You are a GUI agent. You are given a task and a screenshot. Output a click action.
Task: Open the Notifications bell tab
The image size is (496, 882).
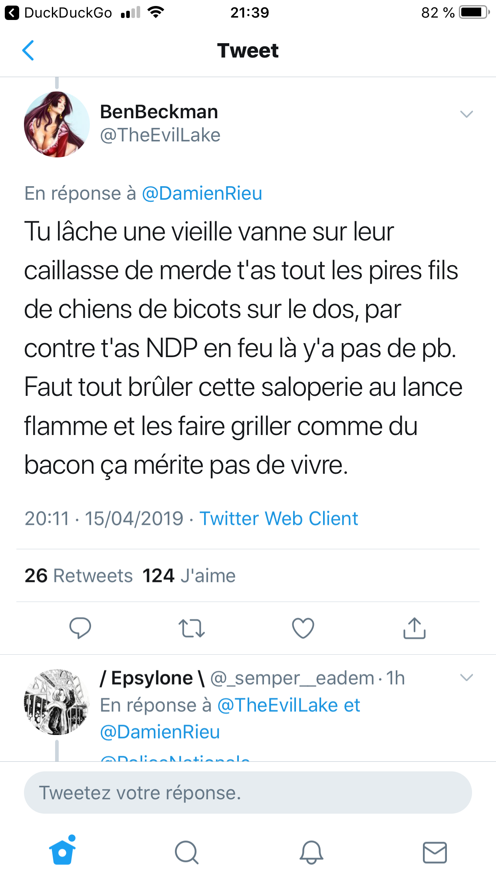(311, 852)
